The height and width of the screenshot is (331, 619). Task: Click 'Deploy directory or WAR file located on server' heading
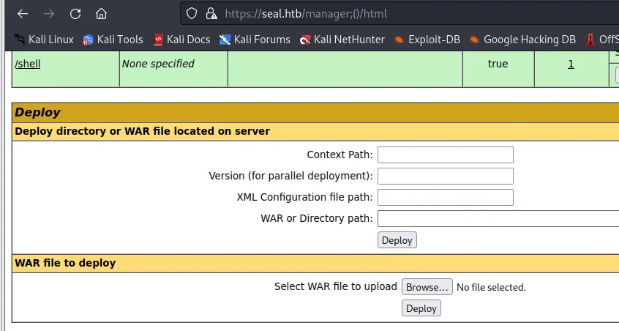[142, 131]
